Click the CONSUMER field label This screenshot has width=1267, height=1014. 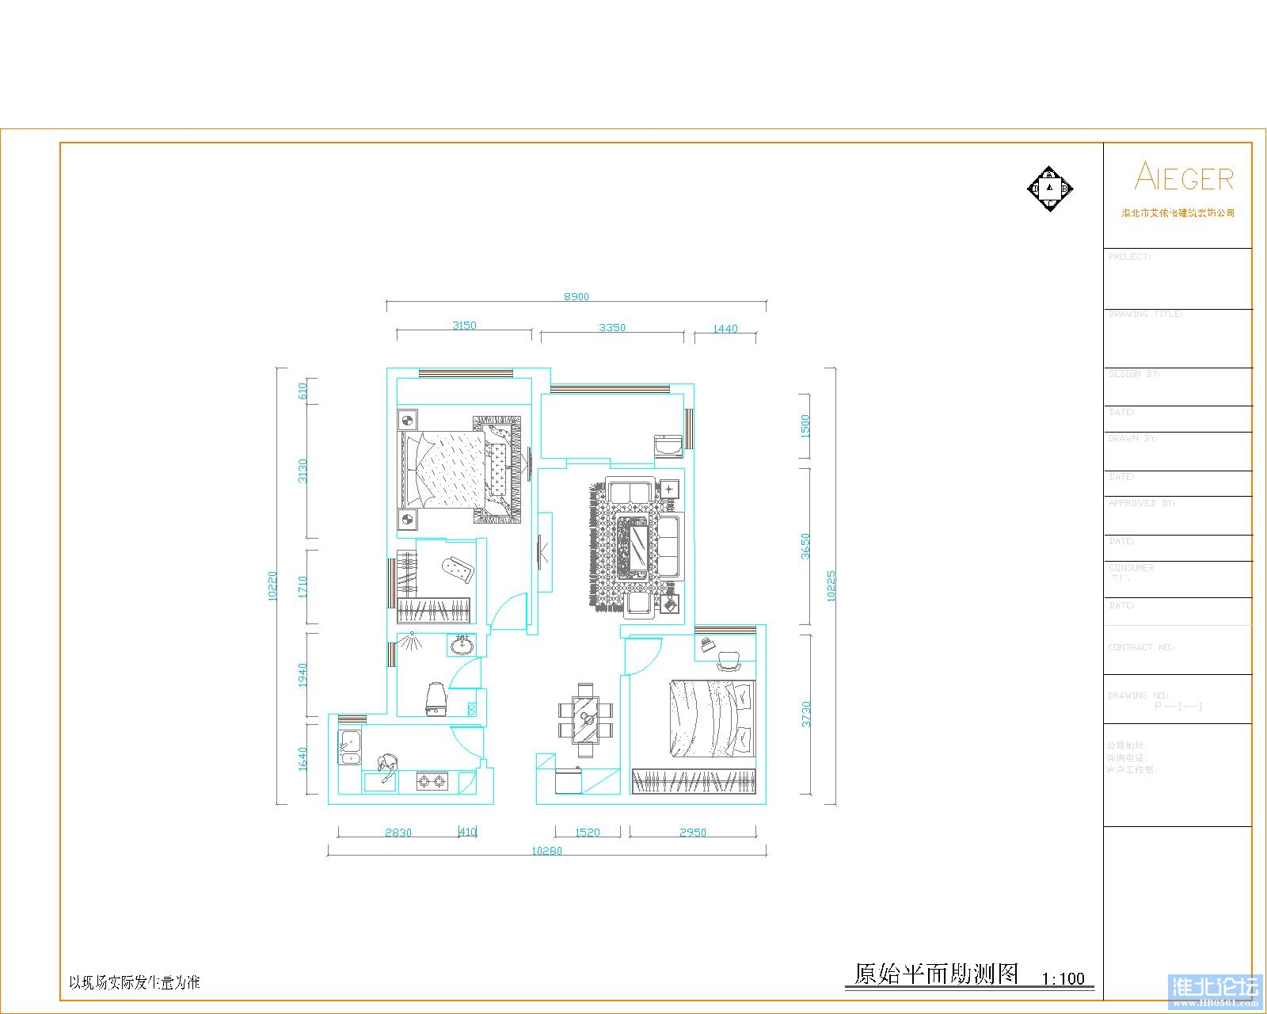pos(1132,567)
